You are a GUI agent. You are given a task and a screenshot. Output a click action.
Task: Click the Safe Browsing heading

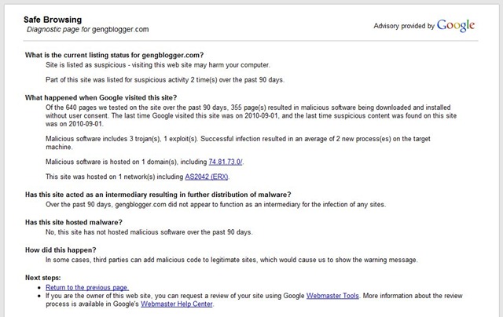(53, 20)
